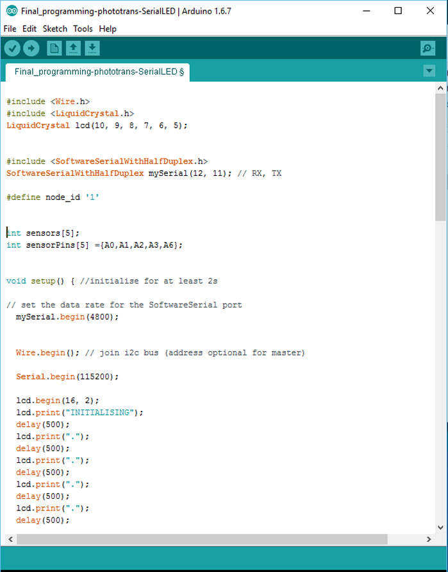
Task: Click the '// set the data rate' comment
Action: [124, 304]
